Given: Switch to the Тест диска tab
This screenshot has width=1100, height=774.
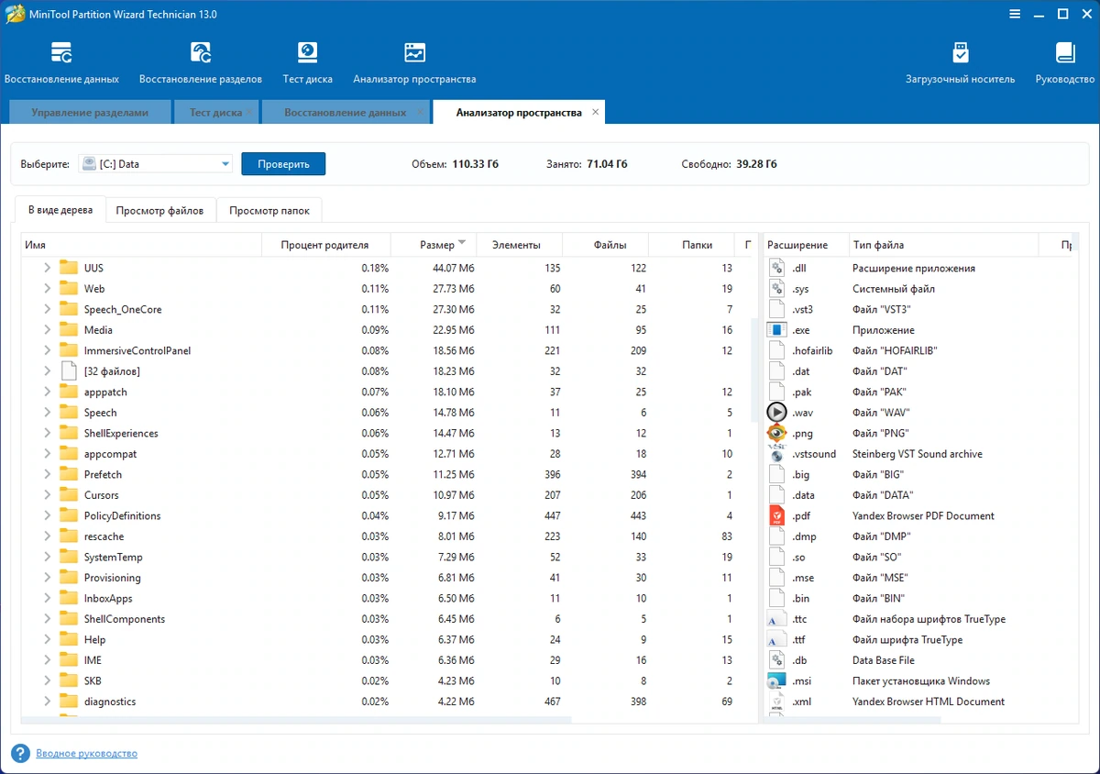Looking at the screenshot, I should 215,113.
